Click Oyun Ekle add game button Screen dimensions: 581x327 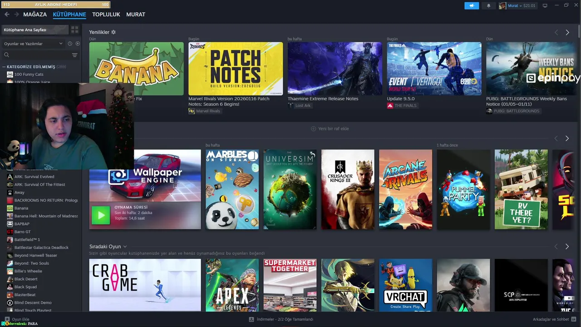17,319
